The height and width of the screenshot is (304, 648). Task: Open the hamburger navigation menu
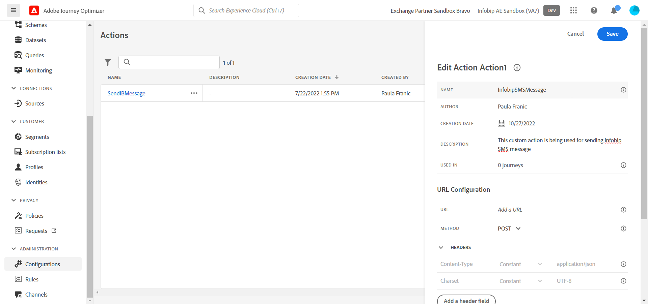coord(13,10)
